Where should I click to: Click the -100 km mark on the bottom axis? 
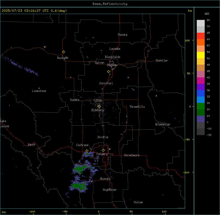(32, 211)
